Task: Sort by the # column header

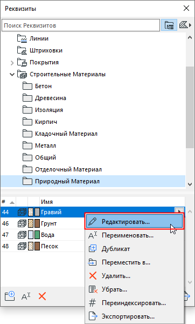Action: coord(8,202)
